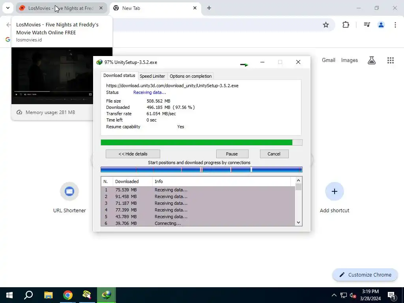Select the New Tab browser tab

coord(155,8)
